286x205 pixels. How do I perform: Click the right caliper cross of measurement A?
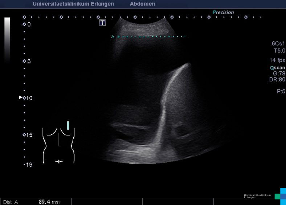tap(185, 36)
